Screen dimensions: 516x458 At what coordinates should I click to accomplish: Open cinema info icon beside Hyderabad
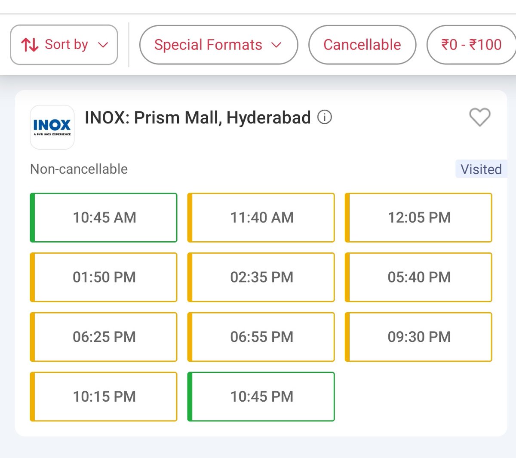click(x=325, y=117)
